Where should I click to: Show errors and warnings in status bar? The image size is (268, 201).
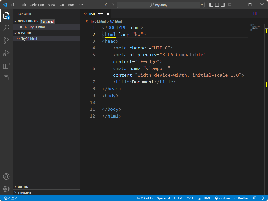pos(10,198)
